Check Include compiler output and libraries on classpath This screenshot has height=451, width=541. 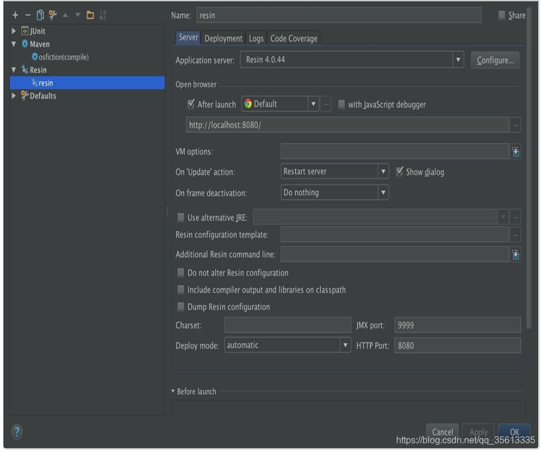click(181, 289)
